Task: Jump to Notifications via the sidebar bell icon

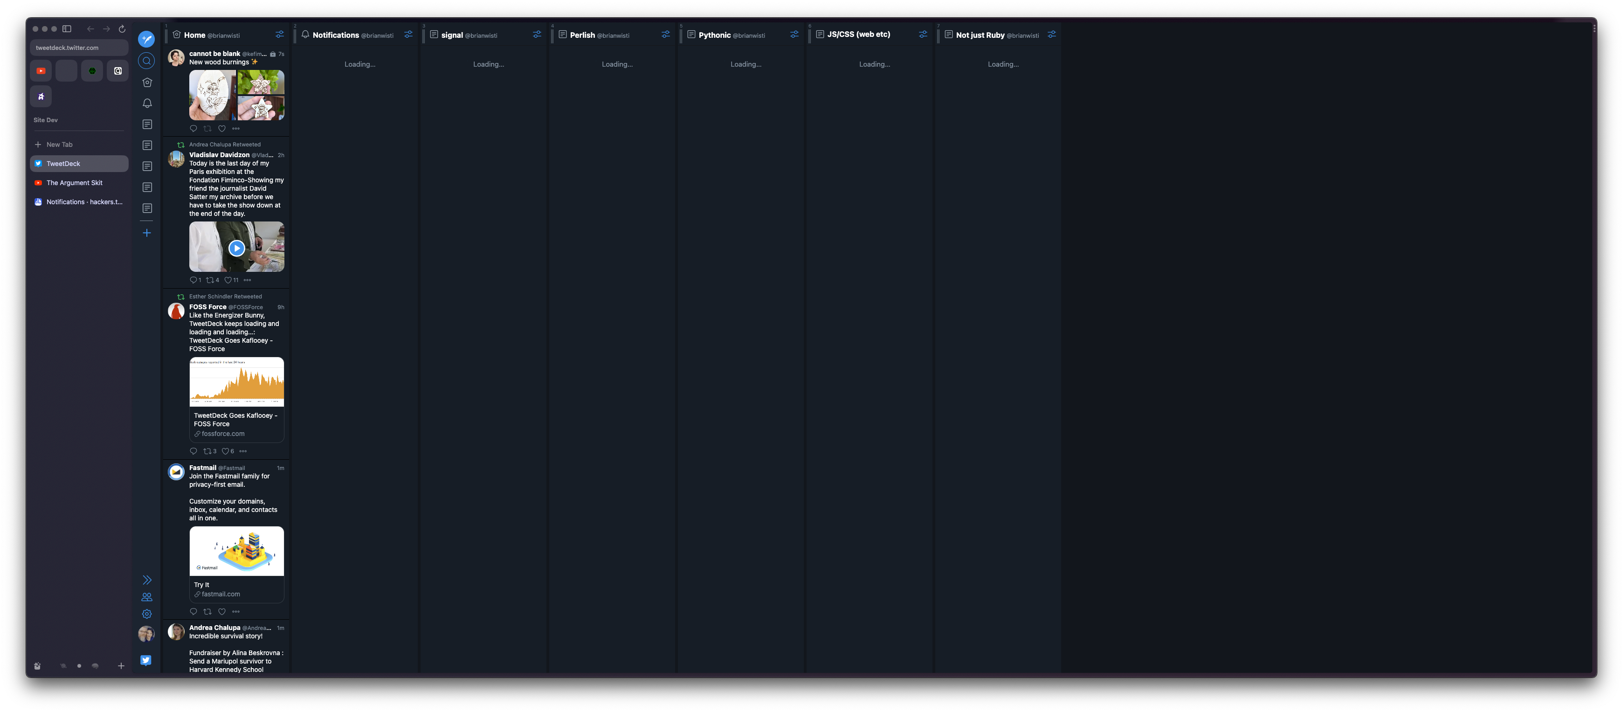Action: point(147,104)
